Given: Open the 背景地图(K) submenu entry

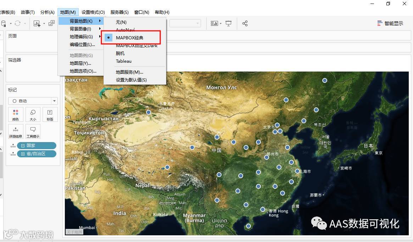Looking at the screenshot, I should click(81, 21).
